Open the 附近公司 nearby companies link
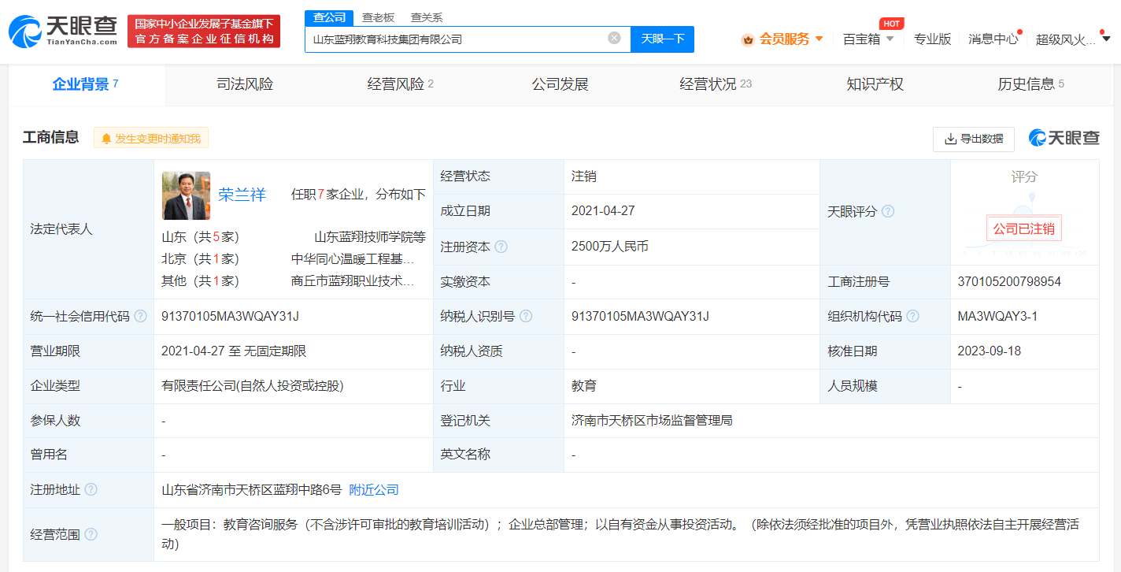Screen dimensions: 1121x572 (374, 489)
